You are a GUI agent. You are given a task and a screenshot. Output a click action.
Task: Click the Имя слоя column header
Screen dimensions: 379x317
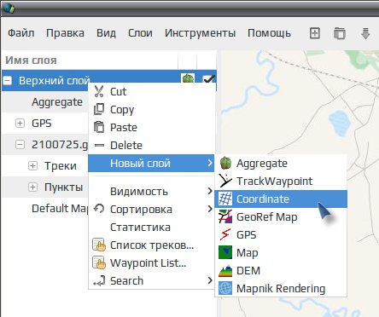click(90, 60)
